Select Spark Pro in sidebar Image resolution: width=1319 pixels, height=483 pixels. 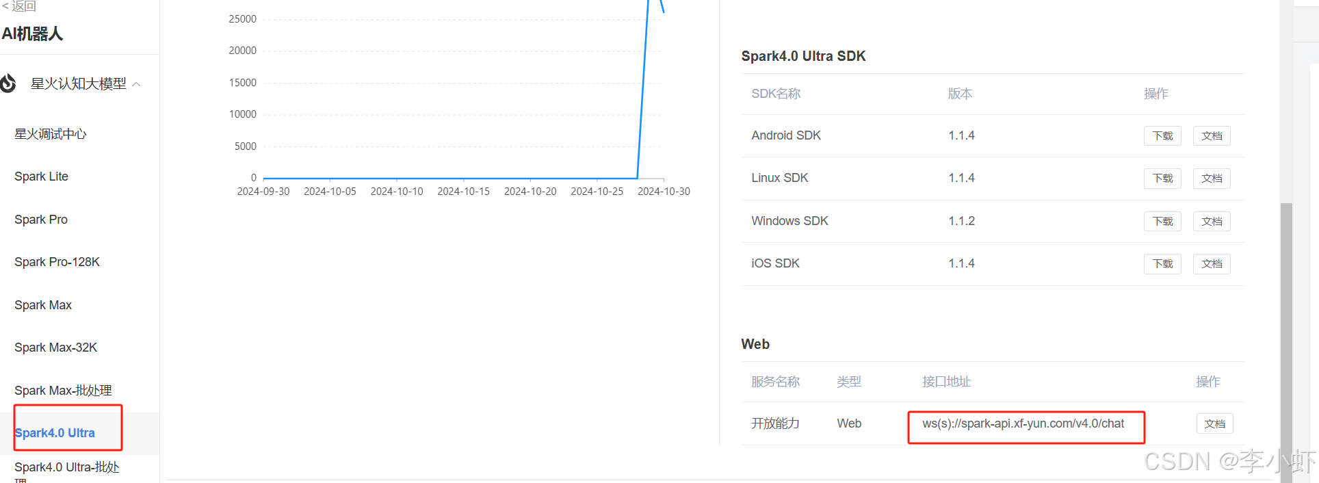point(41,220)
